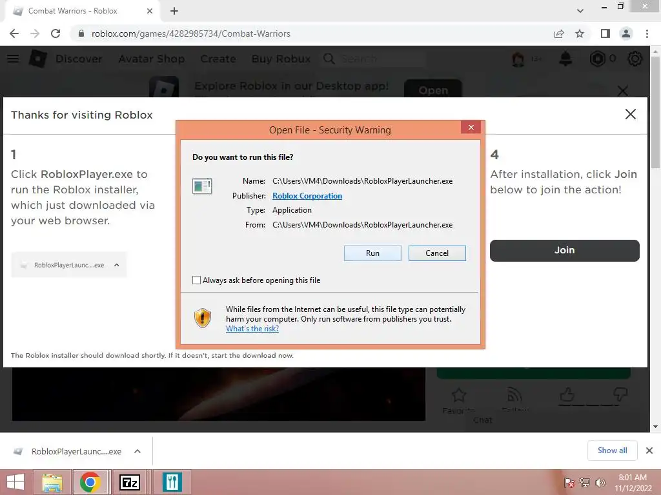
Task: Open 7-Zip from the taskbar
Action: point(130,482)
